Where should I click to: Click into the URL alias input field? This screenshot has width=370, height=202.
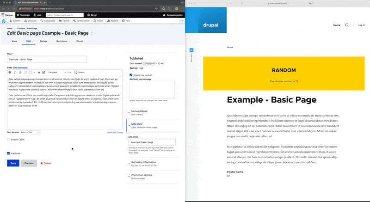(152, 142)
